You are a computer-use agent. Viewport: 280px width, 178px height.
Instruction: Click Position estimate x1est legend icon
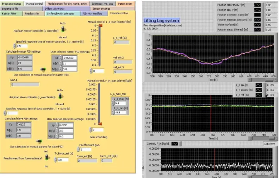point(257,15)
